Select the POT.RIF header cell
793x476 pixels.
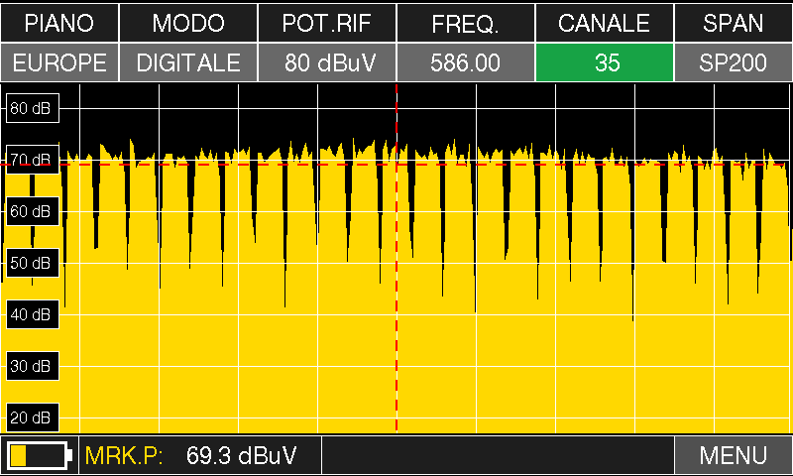click(327, 23)
